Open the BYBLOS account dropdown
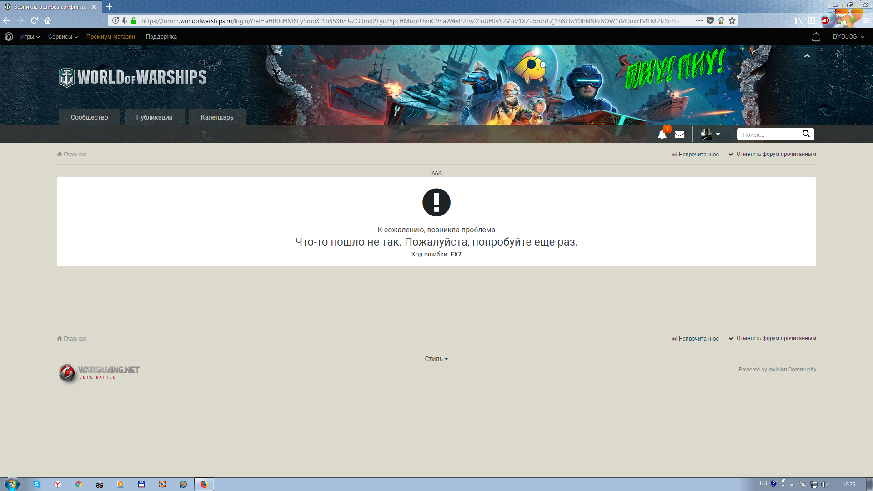 point(848,37)
